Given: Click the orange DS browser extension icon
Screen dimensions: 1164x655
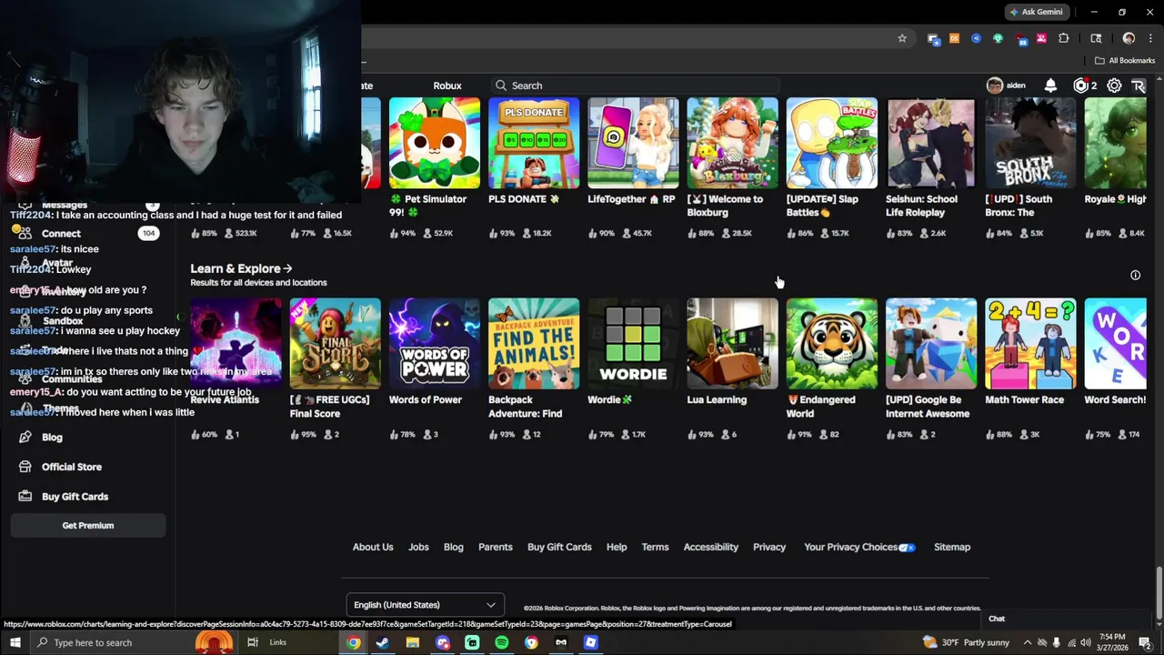Looking at the screenshot, I should coord(954,38).
